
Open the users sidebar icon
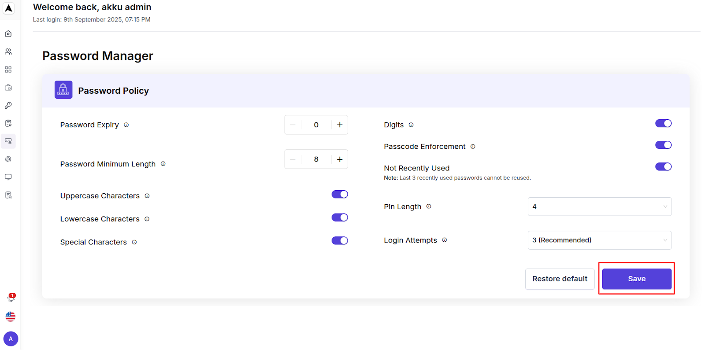click(8, 52)
